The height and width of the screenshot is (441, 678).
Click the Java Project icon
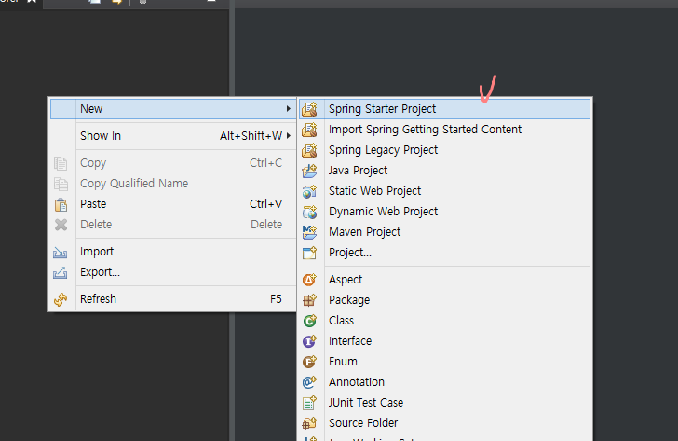click(309, 171)
